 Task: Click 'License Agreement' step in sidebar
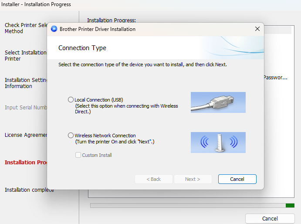26,135
